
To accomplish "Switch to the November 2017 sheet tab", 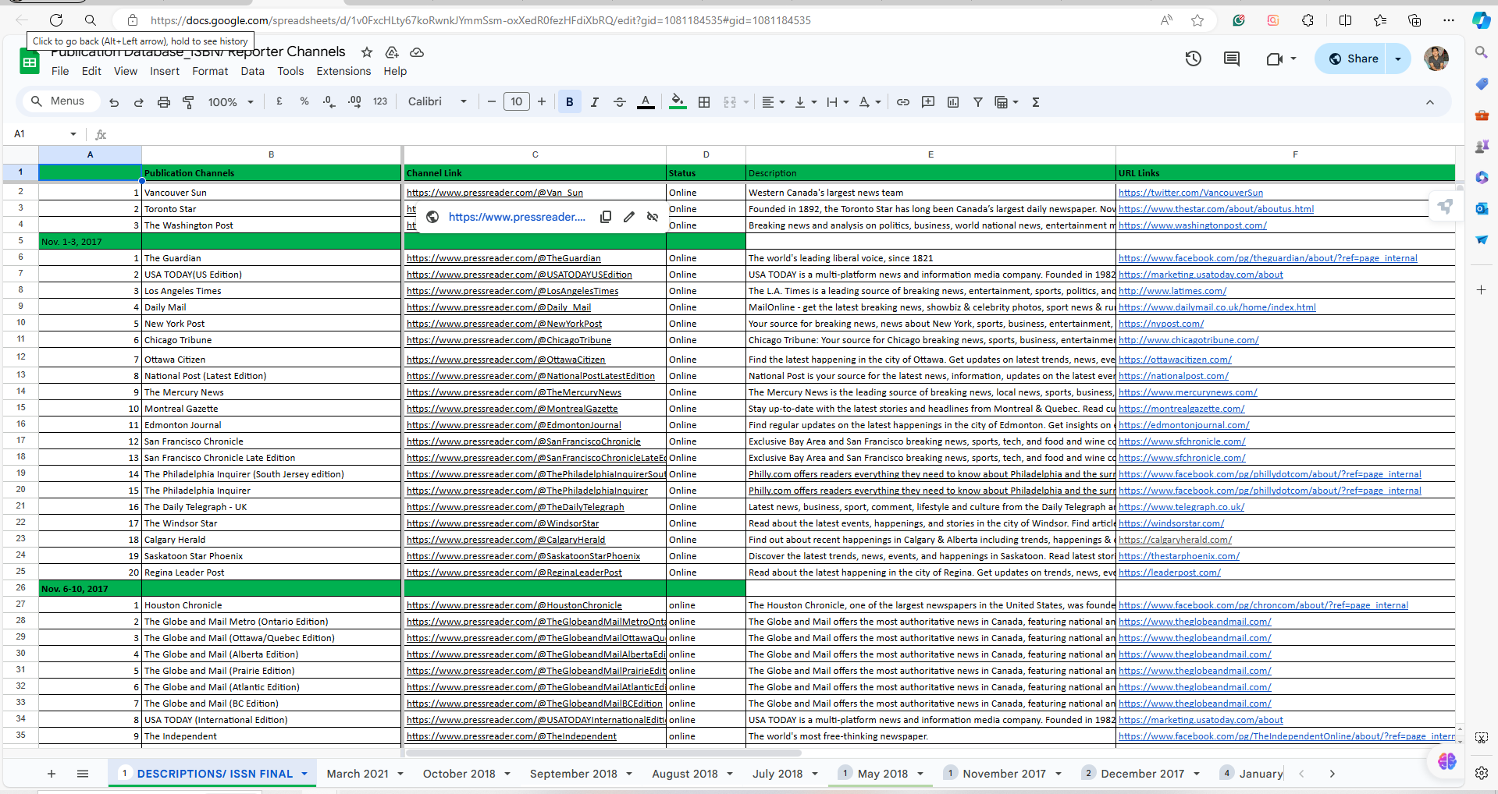I will [1004, 774].
